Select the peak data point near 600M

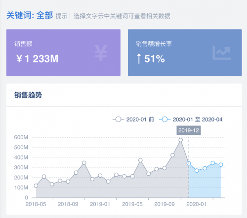point(181,140)
